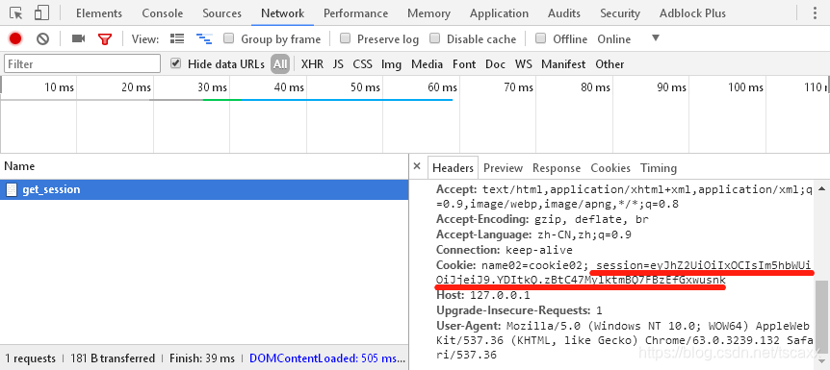Click the Name column header
The image size is (830, 370).
point(204,166)
